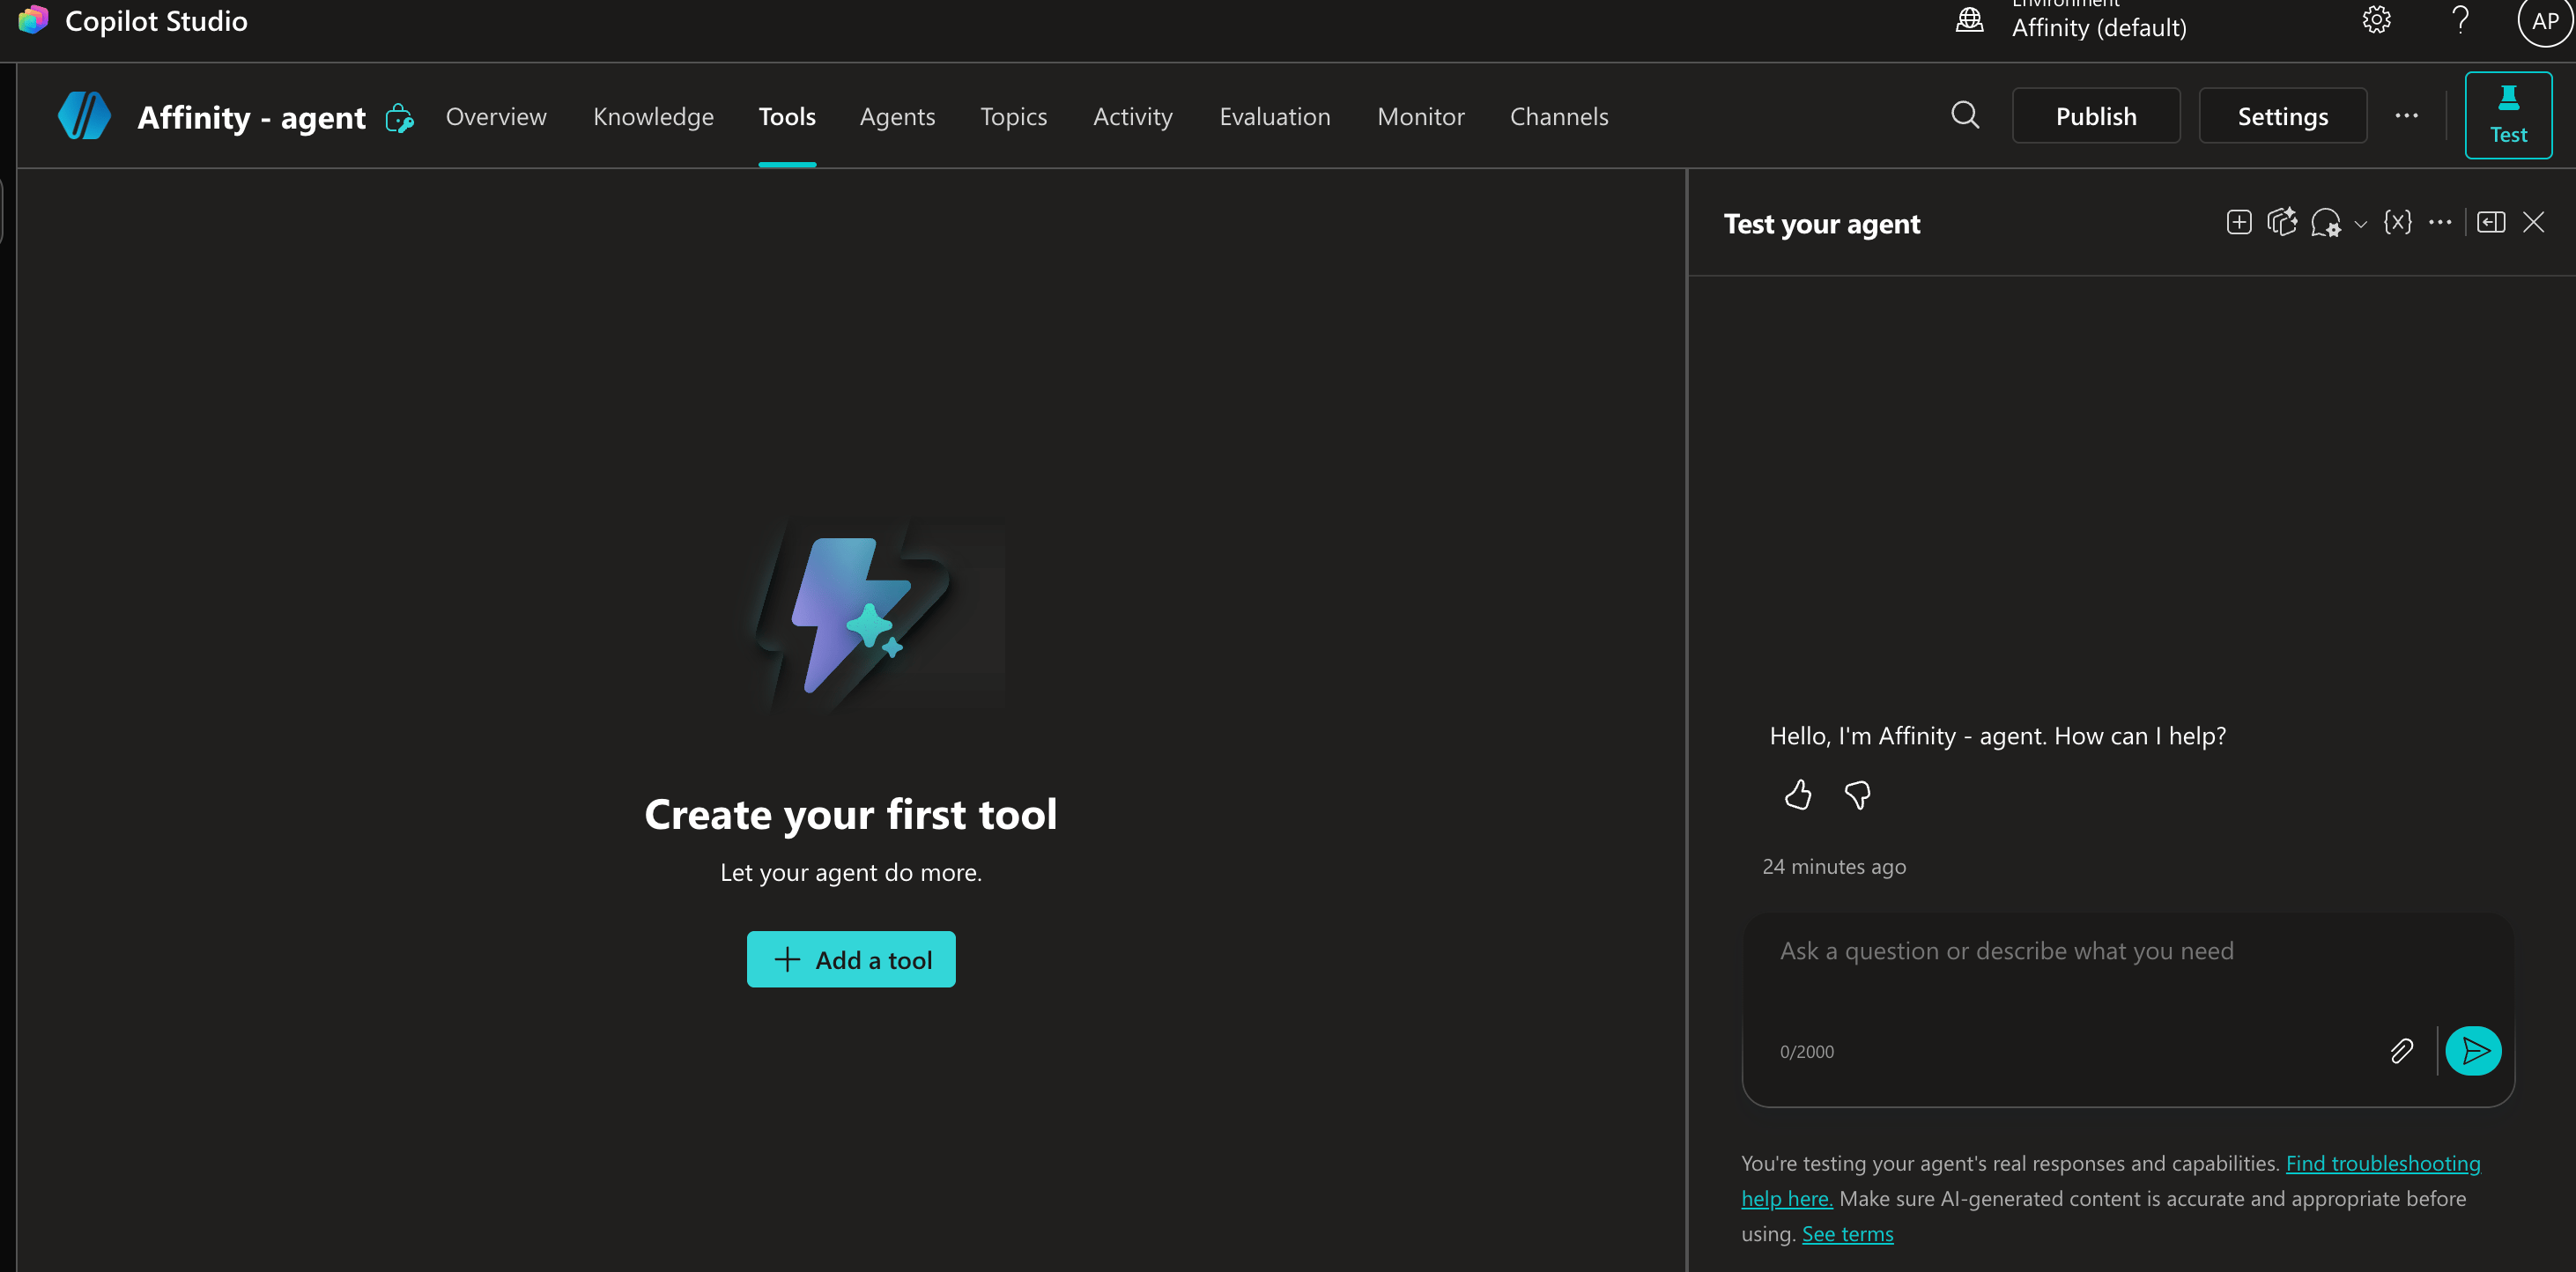Click the Publish button

pos(2096,115)
